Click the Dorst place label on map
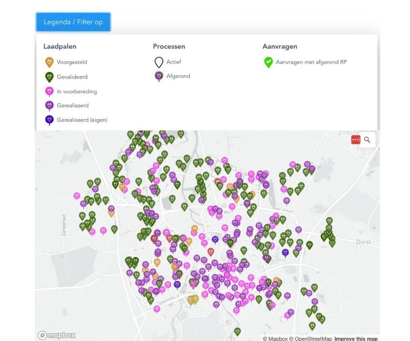 pos(363,242)
